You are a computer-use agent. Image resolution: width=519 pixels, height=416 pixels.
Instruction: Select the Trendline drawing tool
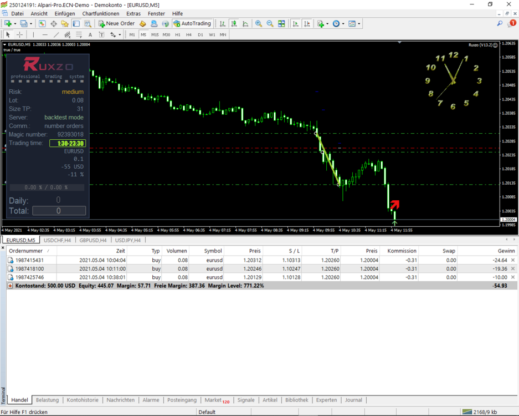coord(56,34)
